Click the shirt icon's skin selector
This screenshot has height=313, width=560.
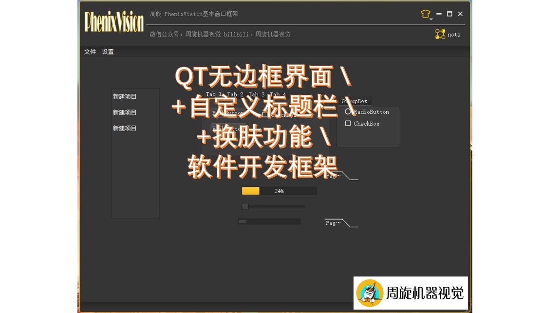tap(425, 14)
